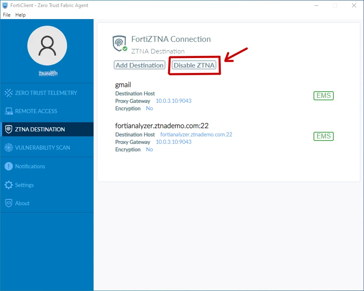The width and height of the screenshot is (364, 291).
Task: Click gmail's Destination Host label
Action: point(135,93)
